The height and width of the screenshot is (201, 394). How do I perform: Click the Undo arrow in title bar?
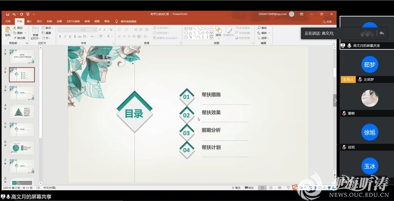pos(14,14)
